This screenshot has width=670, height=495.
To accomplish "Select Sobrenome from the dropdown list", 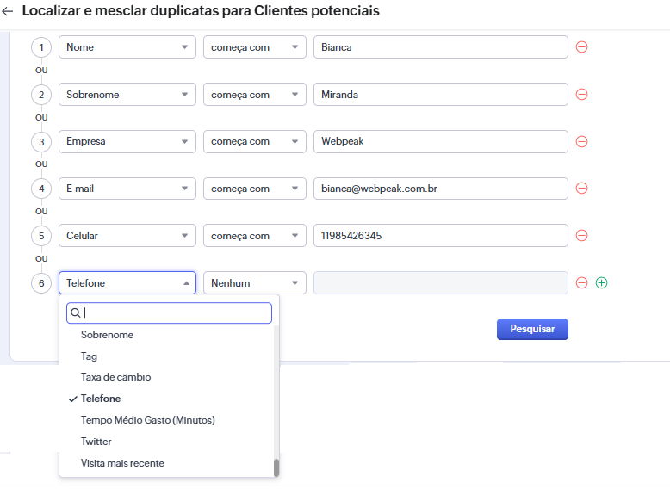I will [x=107, y=335].
